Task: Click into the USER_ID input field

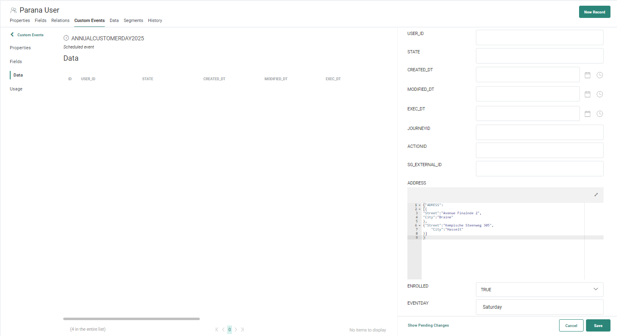Action: (539, 37)
